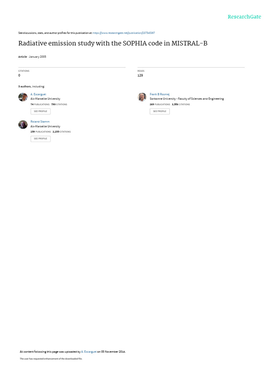Open A. Escarguel author name link near photo
This screenshot has height=367, width=275.
pos(38,94)
